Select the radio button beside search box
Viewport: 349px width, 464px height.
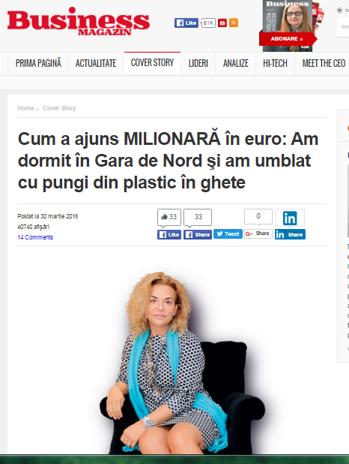coord(339,11)
